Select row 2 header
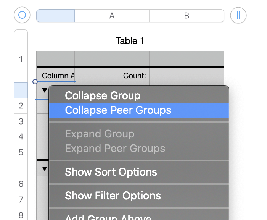Viewport: 267px width, 220px height. [21, 106]
